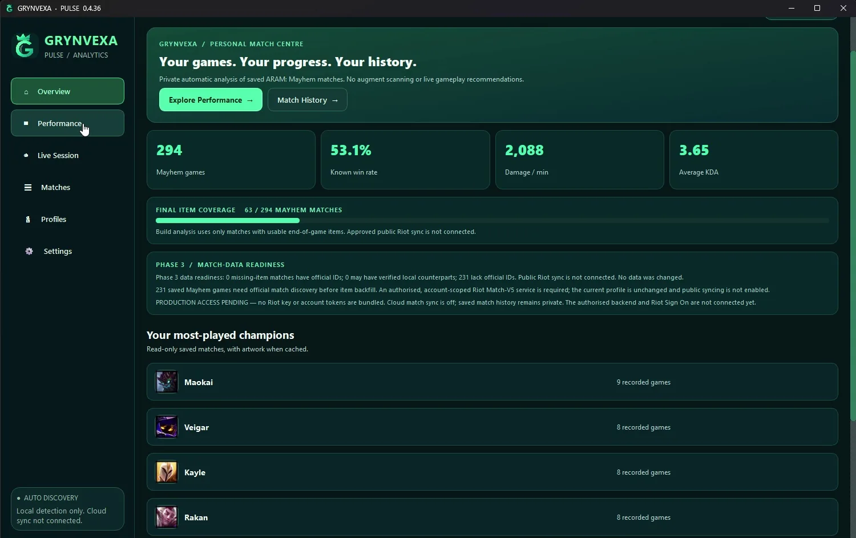856x538 pixels.
Task: Select the 294 Mayhem games card
Action: click(x=231, y=160)
